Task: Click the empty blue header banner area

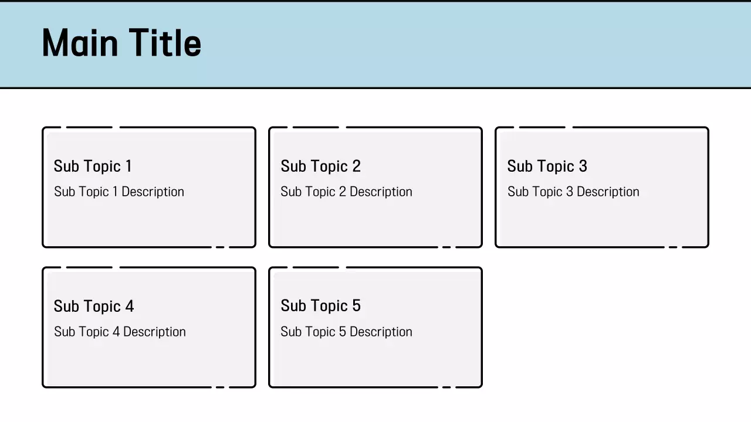Action: [x=469, y=45]
